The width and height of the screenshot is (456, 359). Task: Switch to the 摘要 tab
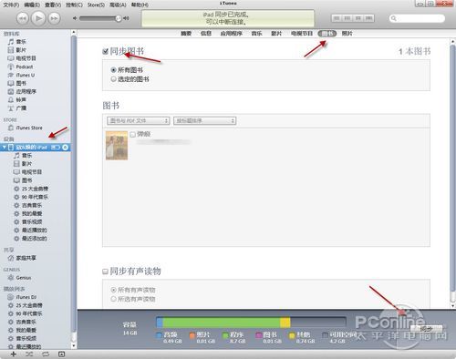click(186, 34)
